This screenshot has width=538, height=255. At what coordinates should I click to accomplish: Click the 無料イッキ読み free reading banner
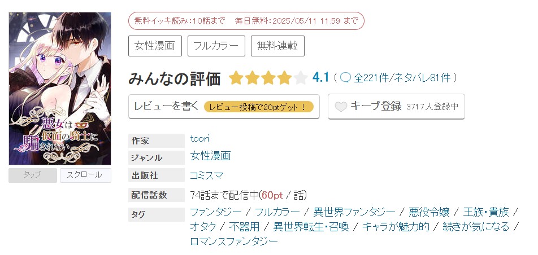click(x=246, y=21)
